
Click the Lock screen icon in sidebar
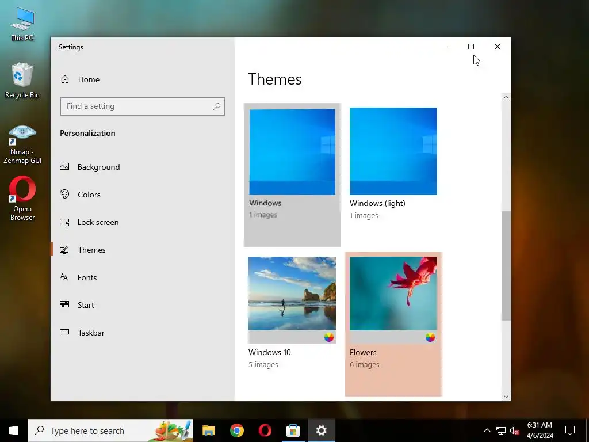64,222
